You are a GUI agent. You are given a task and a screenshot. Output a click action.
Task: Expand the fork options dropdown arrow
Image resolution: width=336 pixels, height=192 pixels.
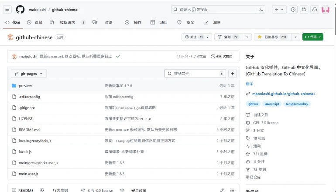[x=247, y=37]
